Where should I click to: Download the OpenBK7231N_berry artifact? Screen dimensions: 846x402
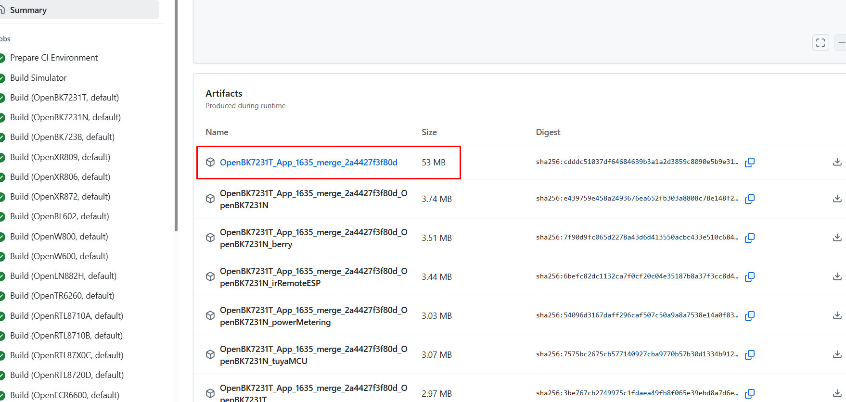pos(837,238)
